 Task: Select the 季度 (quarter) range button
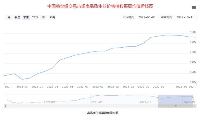point(17,17)
